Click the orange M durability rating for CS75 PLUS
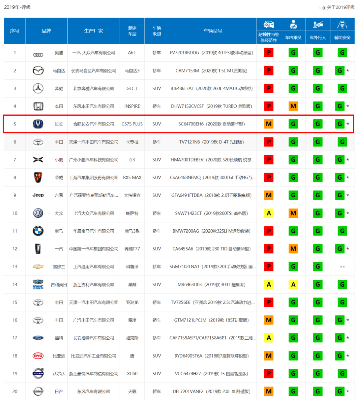The width and height of the screenshot is (356, 400). tap(269, 124)
